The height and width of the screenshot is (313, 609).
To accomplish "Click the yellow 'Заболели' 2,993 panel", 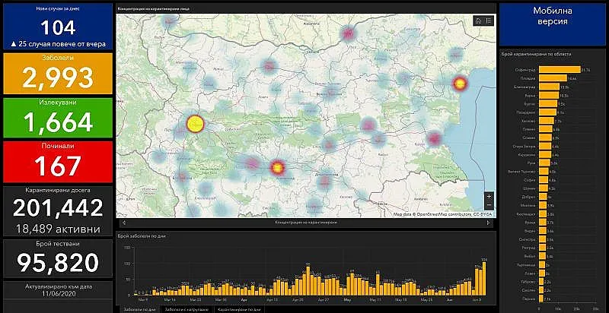I will (x=59, y=74).
